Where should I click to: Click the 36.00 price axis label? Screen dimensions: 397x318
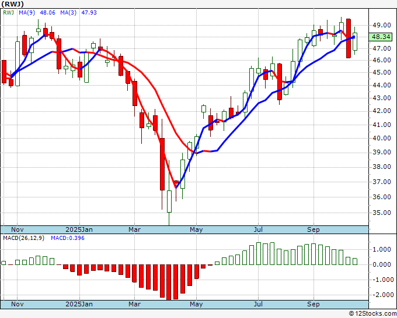pyautogui.click(x=381, y=197)
